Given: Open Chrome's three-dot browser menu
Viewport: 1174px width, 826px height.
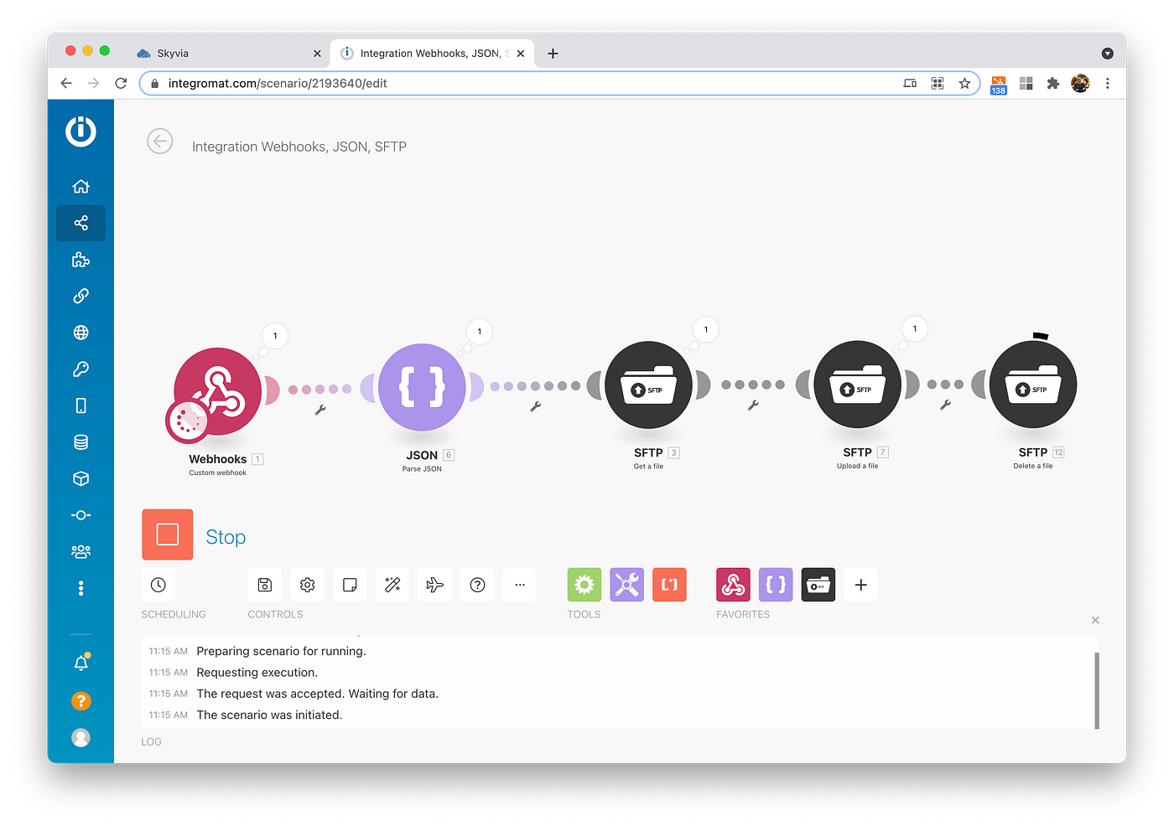Looking at the screenshot, I should pos(1108,83).
